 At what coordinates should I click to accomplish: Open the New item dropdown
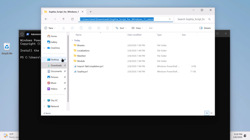50,28
